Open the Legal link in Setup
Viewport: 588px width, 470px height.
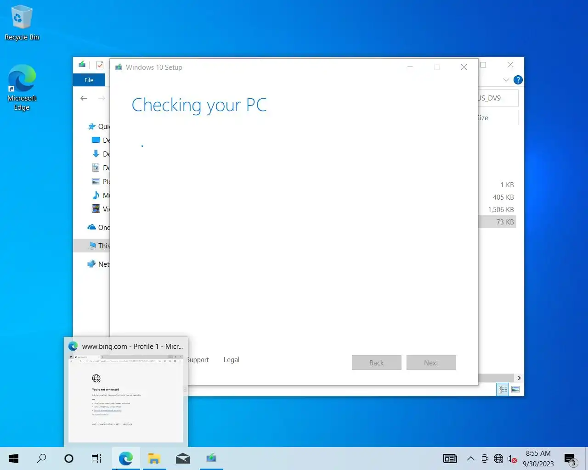point(231,360)
